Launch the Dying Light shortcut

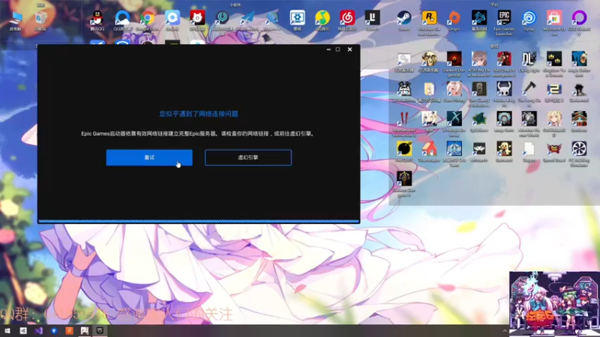click(529, 62)
